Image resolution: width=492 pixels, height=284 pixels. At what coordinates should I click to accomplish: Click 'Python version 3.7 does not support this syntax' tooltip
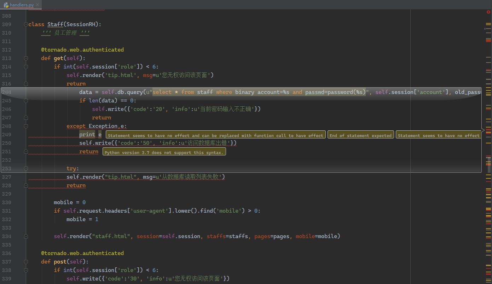(x=164, y=152)
